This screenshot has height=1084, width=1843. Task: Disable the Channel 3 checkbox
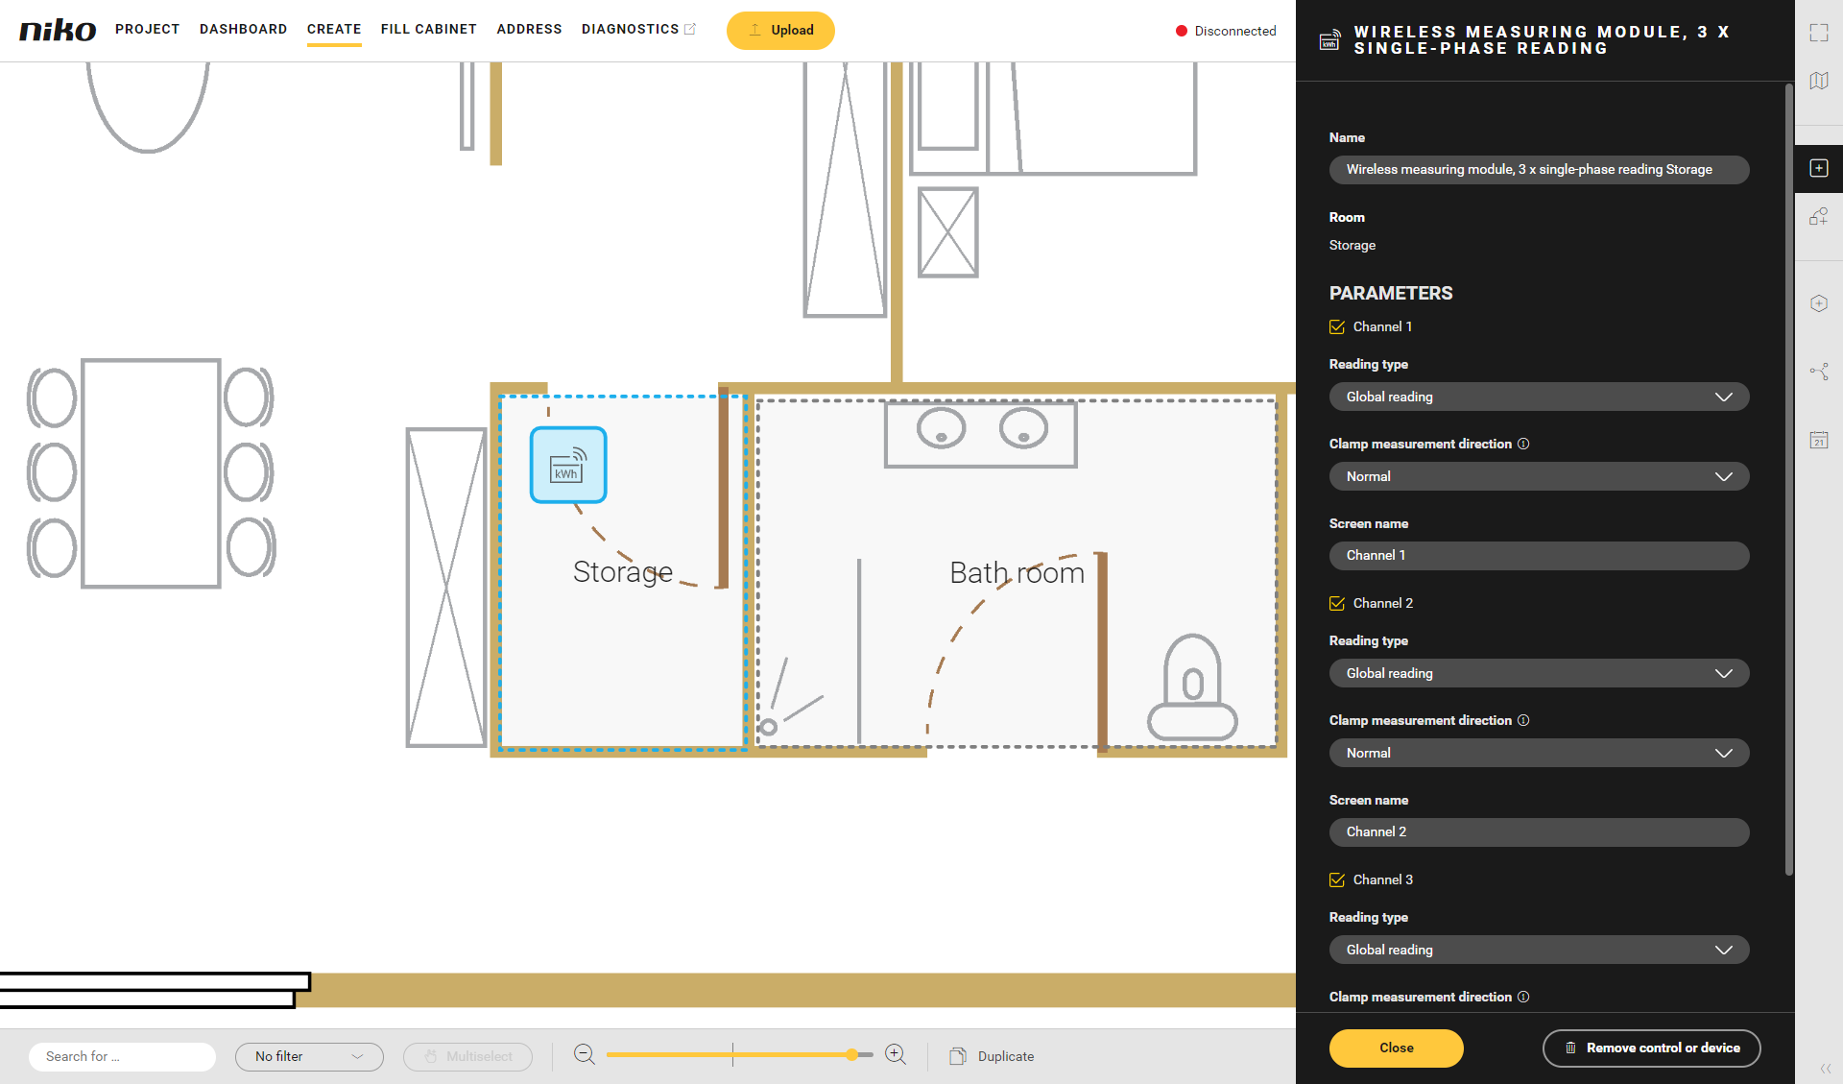(x=1337, y=879)
